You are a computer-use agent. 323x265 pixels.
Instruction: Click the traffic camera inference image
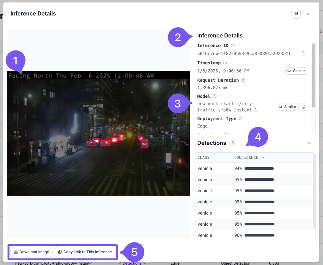click(98, 133)
